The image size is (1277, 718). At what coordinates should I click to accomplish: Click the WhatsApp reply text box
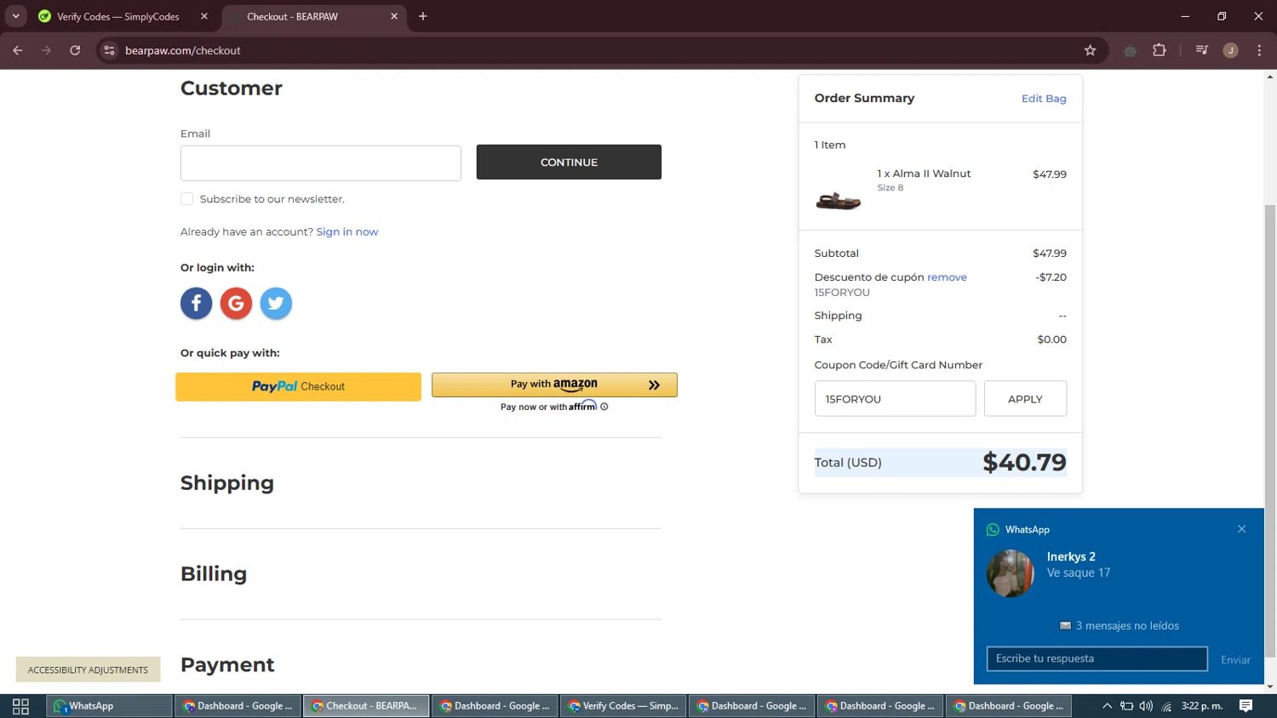(x=1097, y=658)
